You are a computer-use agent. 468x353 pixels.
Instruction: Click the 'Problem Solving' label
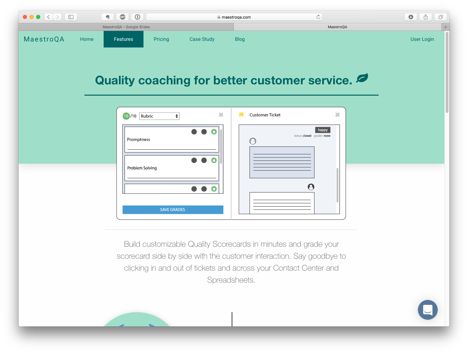[142, 168]
